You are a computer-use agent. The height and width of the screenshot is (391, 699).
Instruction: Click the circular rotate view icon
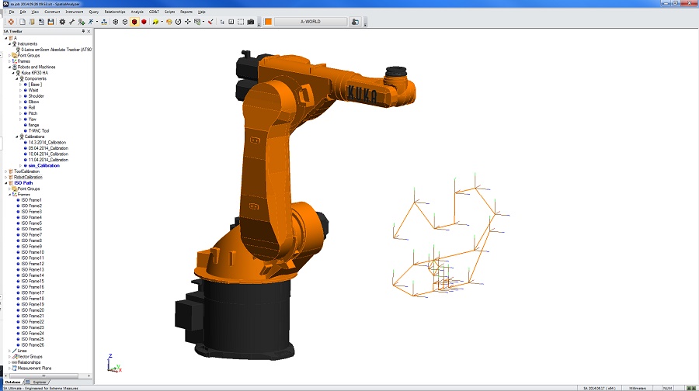tap(179, 22)
